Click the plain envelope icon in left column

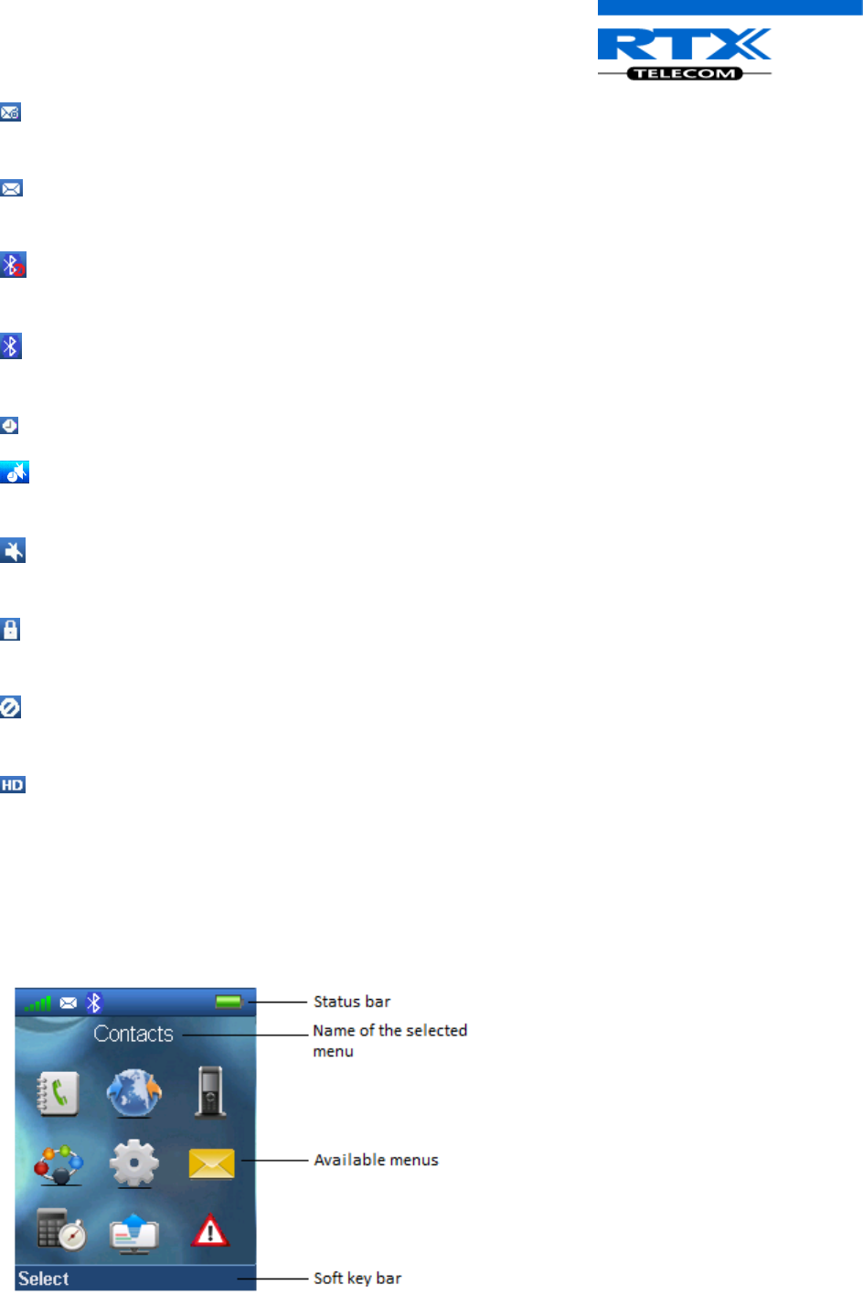tap(11, 188)
